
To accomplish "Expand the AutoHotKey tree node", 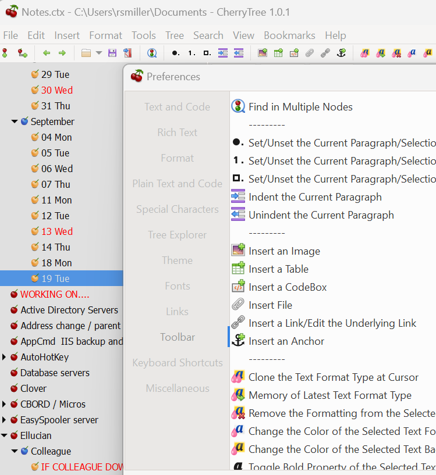I will 4,357.
